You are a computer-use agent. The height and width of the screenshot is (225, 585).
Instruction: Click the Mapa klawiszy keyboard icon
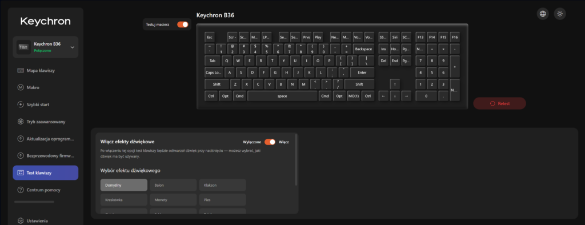click(x=21, y=70)
